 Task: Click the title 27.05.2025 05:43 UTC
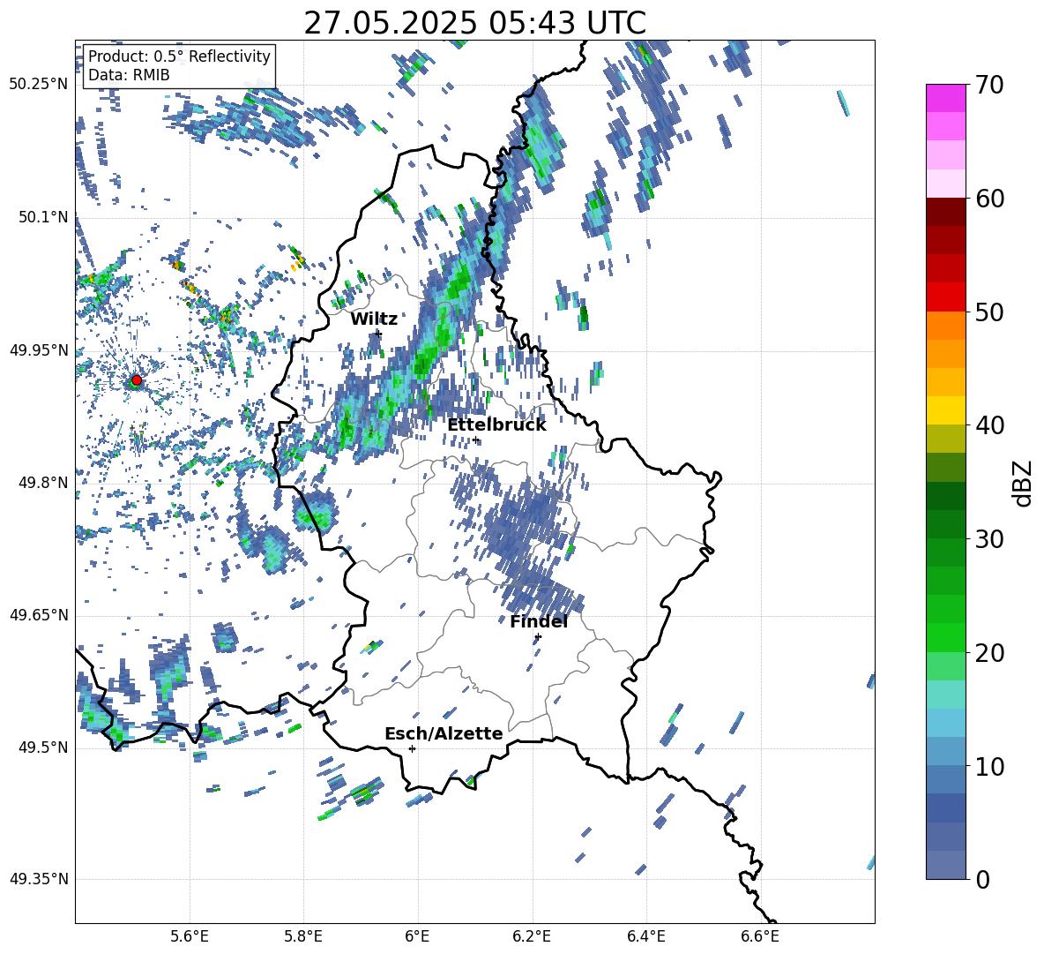[x=474, y=23]
